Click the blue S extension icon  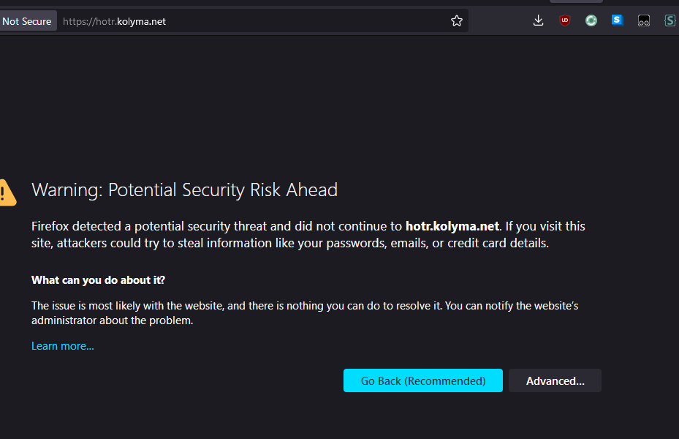click(x=618, y=20)
